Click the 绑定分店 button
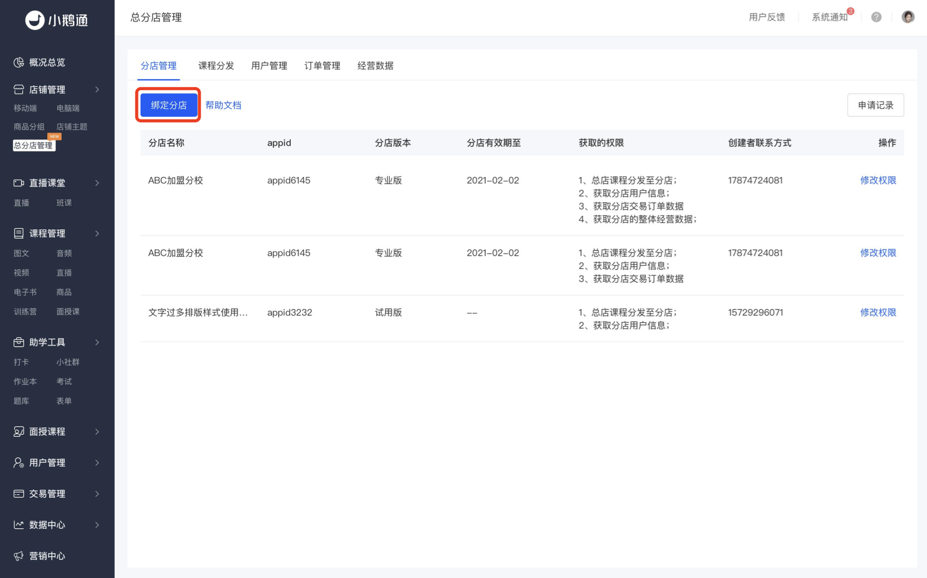This screenshot has width=927, height=578. pyautogui.click(x=168, y=105)
